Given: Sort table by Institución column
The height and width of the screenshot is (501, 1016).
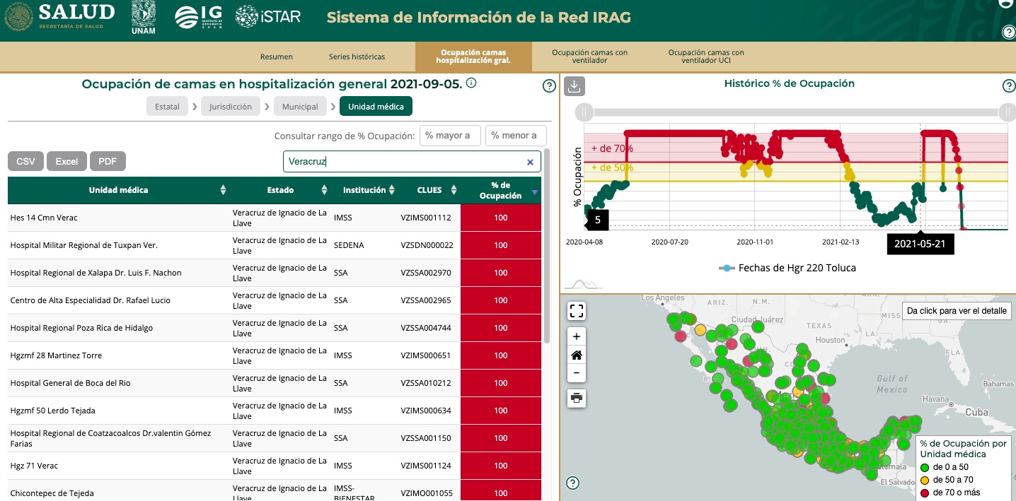Looking at the screenshot, I should point(364,190).
